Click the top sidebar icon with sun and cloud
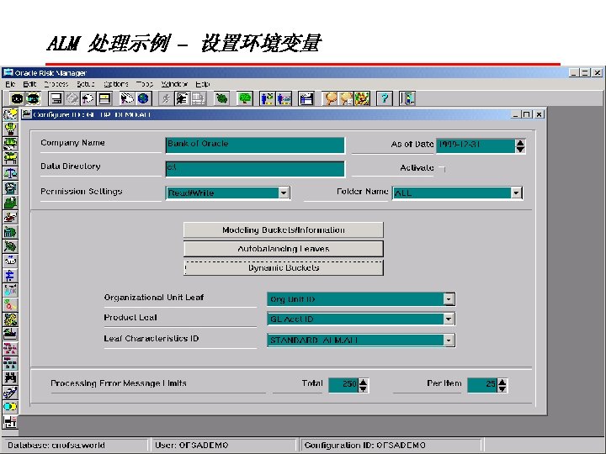Screen dimensions: 606x454 (x=10, y=113)
